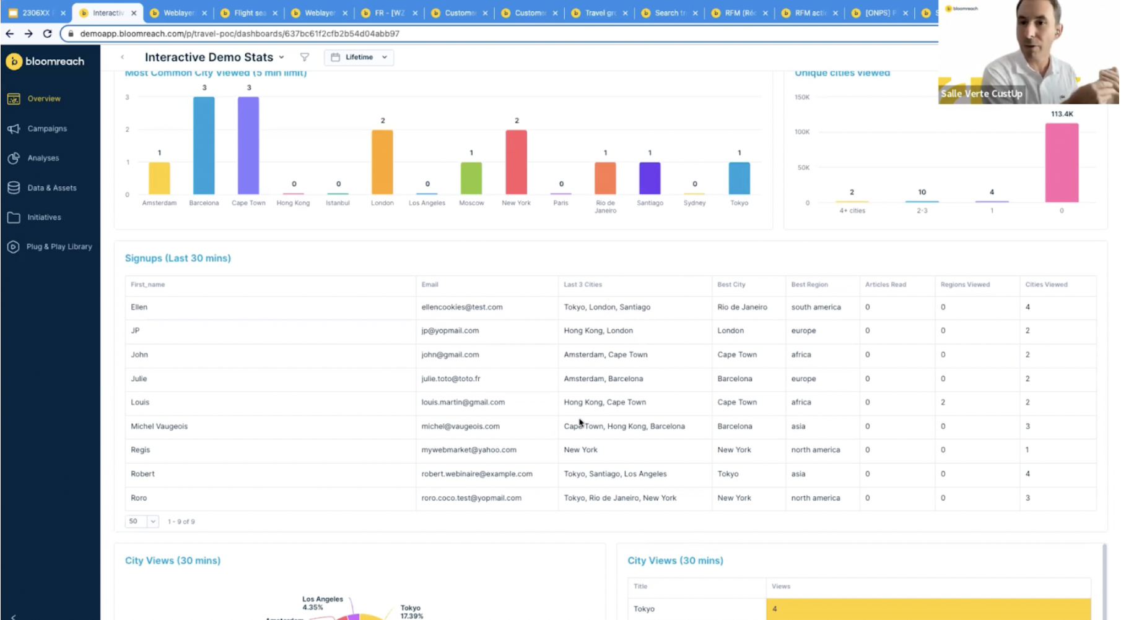
Task: Click the Cape Town purple bar
Action: pyautogui.click(x=248, y=145)
